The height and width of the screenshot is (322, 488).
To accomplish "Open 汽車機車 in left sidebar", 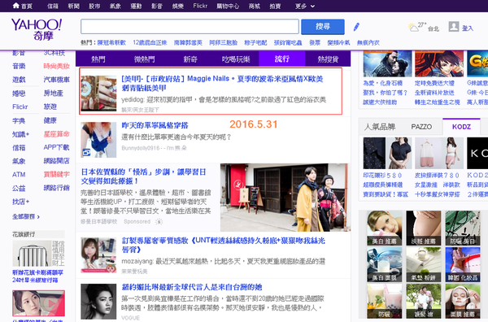I will point(56,80).
